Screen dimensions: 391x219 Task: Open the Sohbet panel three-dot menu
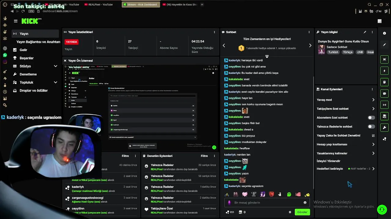click(x=309, y=32)
